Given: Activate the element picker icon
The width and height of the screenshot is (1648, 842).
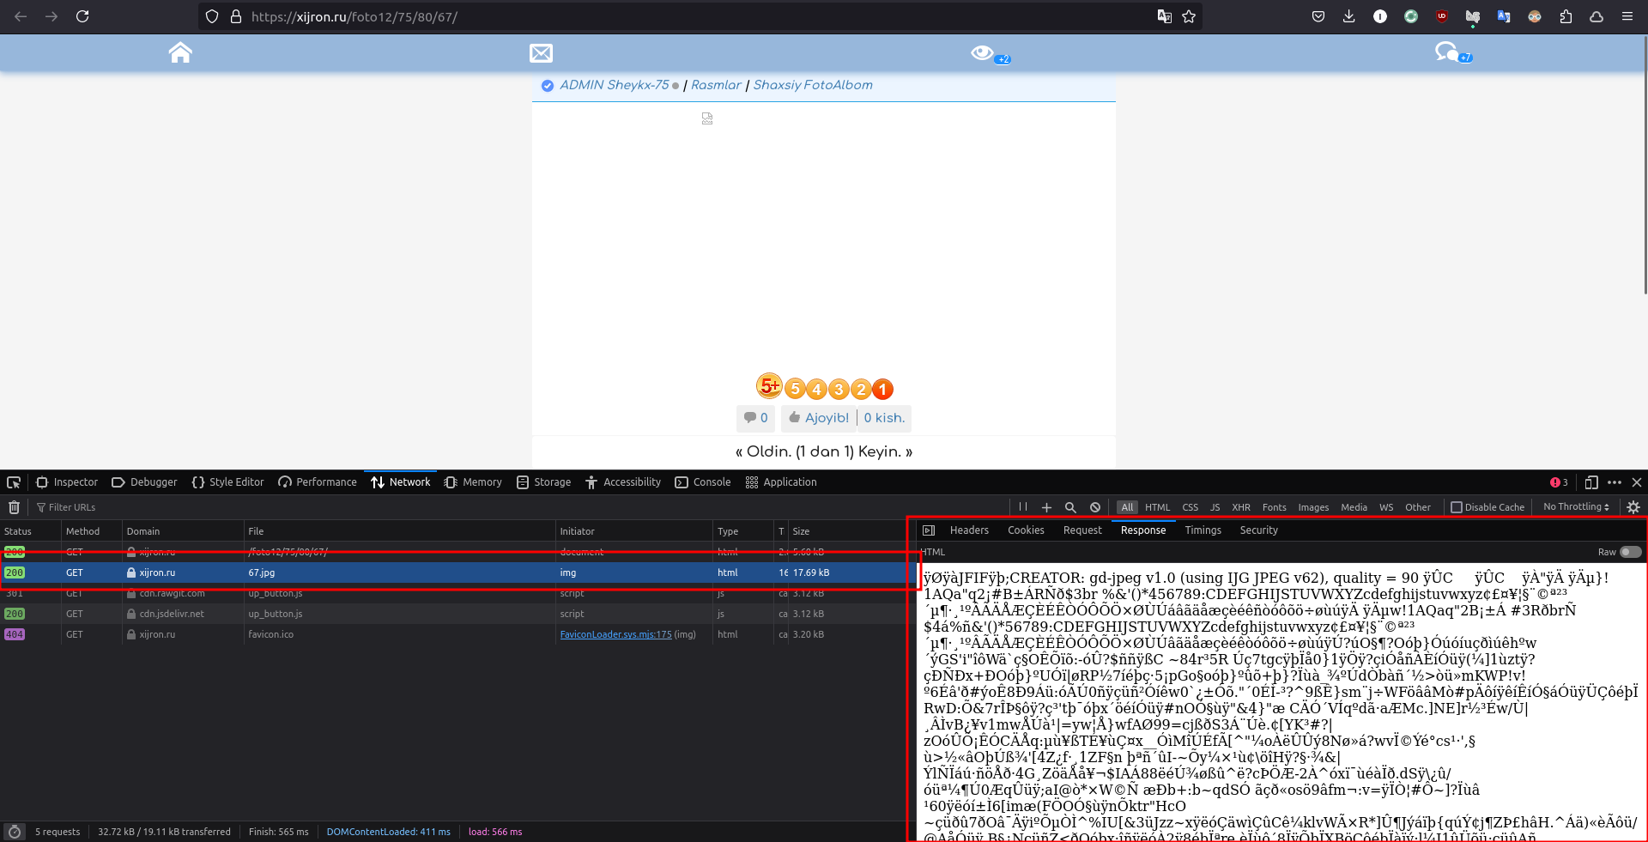Looking at the screenshot, I should [x=14, y=482].
